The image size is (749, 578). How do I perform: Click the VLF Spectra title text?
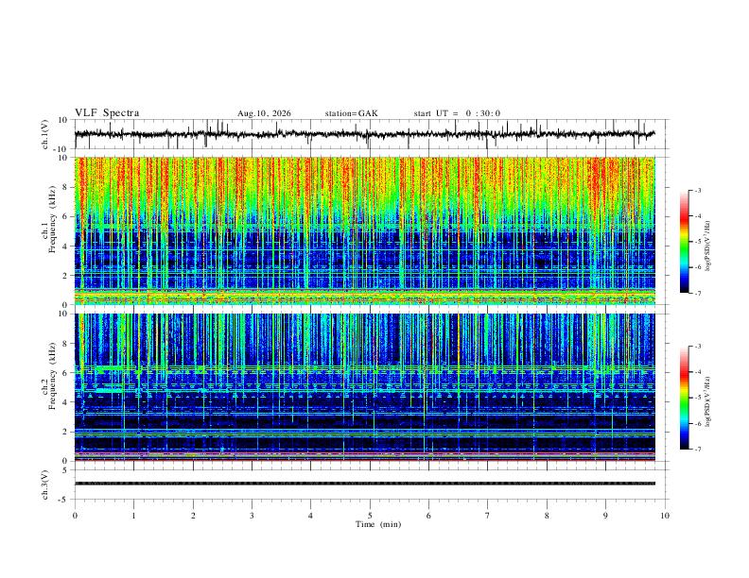[107, 113]
